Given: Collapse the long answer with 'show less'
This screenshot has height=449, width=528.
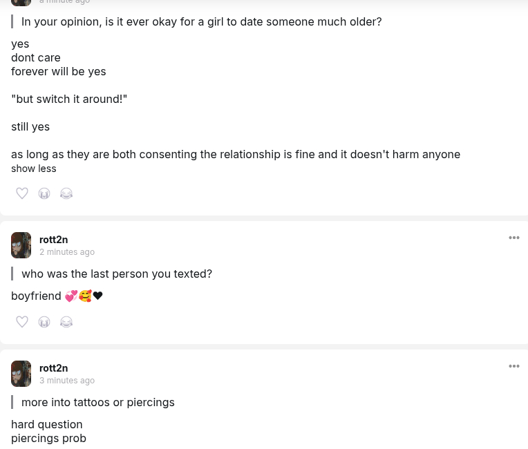Looking at the screenshot, I should tap(34, 169).
